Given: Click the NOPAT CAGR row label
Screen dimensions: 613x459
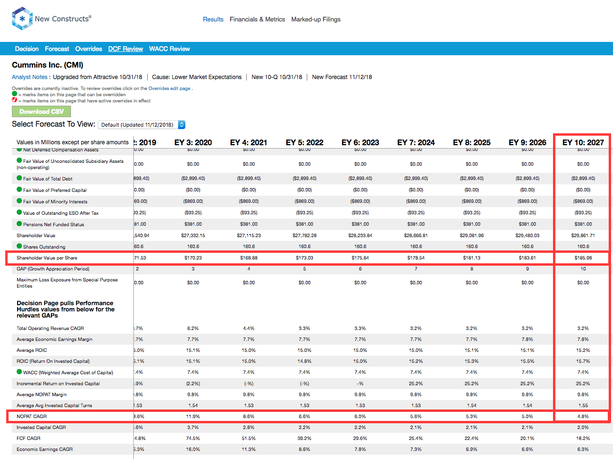Looking at the screenshot, I should pyautogui.click(x=31, y=416).
